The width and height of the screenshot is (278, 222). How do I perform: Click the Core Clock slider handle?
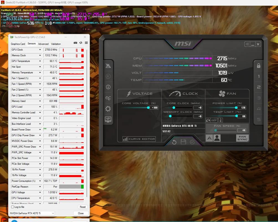(x=174, y=108)
